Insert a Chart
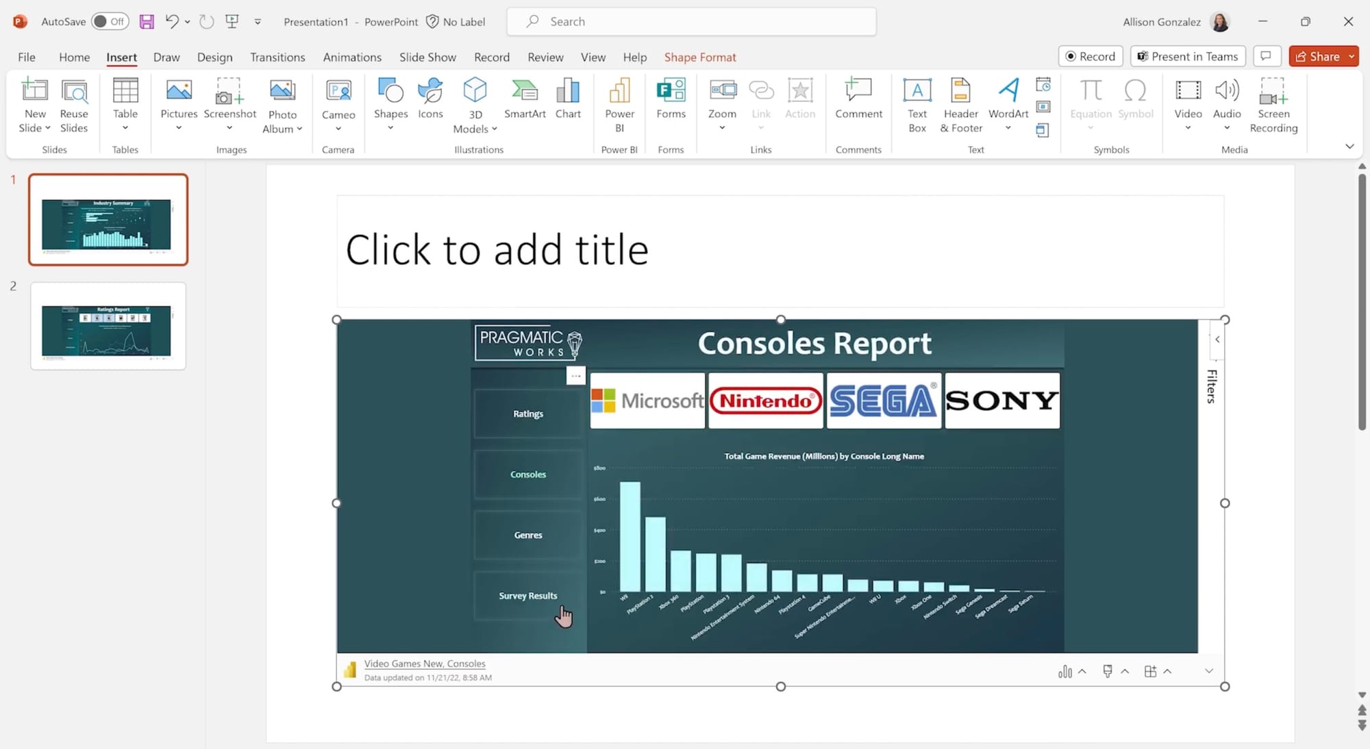The image size is (1370, 749). click(x=568, y=98)
